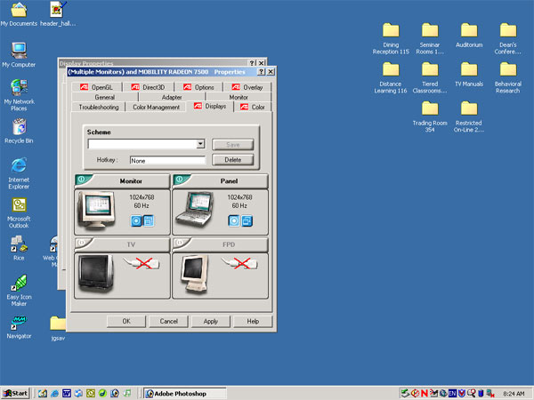Switch to the Color Management tab
Screen dimensions: 534x400
point(156,108)
